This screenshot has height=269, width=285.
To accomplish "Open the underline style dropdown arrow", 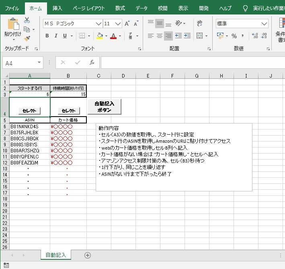I will point(72,36).
